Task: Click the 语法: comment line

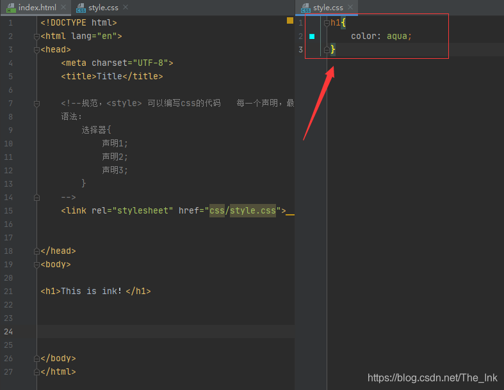Action: (x=71, y=116)
